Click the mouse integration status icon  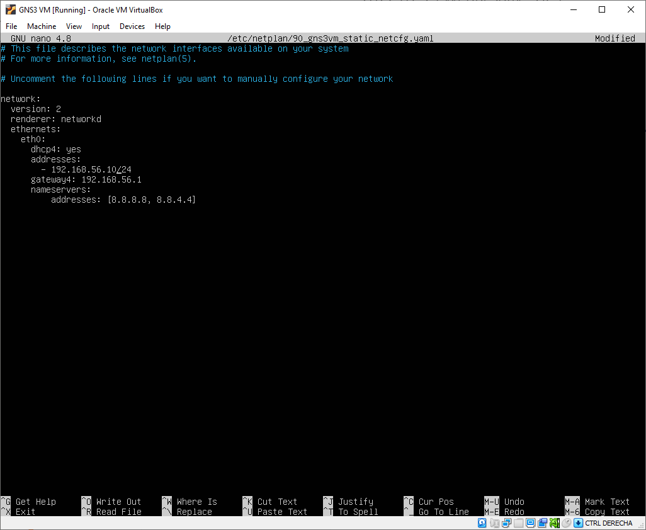[x=567, y=523]
